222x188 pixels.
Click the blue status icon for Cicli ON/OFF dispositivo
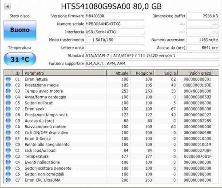(8, 132)
